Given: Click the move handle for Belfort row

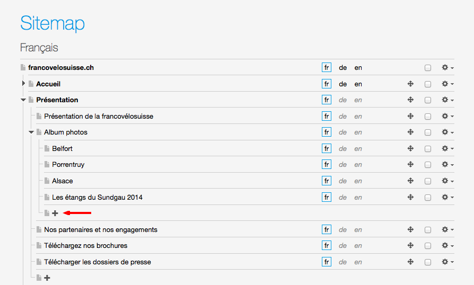Looking at the screenshot, I should coord(410,149).
